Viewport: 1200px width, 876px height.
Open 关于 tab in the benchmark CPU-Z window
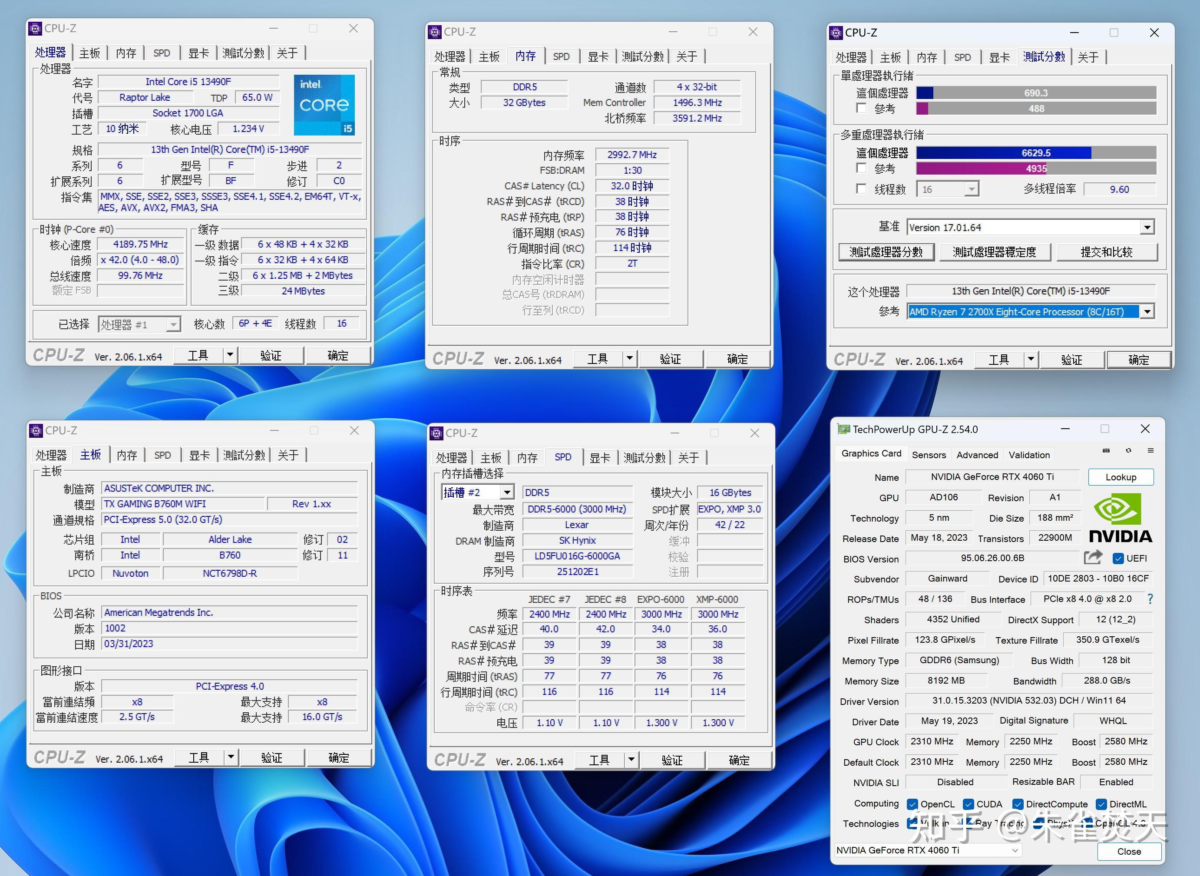coord(1088,57)
